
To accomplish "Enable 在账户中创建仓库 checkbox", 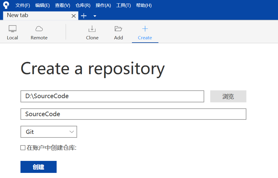I will pos(23,147).
